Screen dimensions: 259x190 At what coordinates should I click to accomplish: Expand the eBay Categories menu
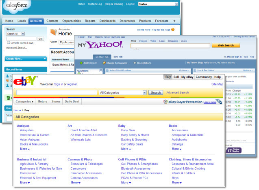coord(24,101)
